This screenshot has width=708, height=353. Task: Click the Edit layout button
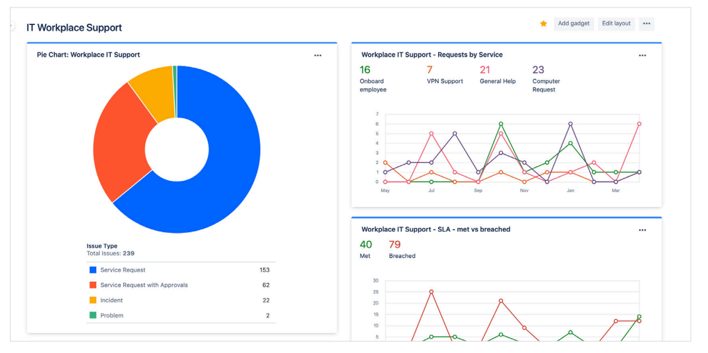point(616,24)
